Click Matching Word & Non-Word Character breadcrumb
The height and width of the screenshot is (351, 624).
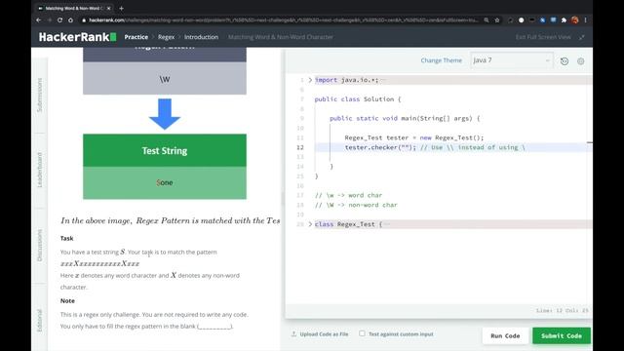point(281,37)
